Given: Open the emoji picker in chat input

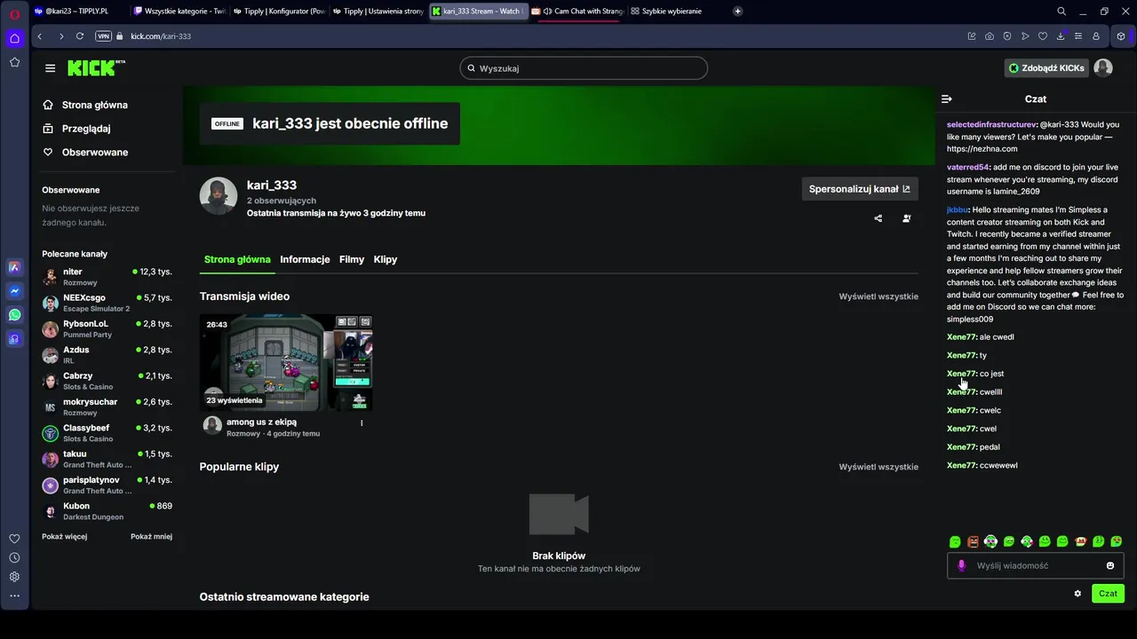Looking at the screenshot, I should [x=1110, y=565].
